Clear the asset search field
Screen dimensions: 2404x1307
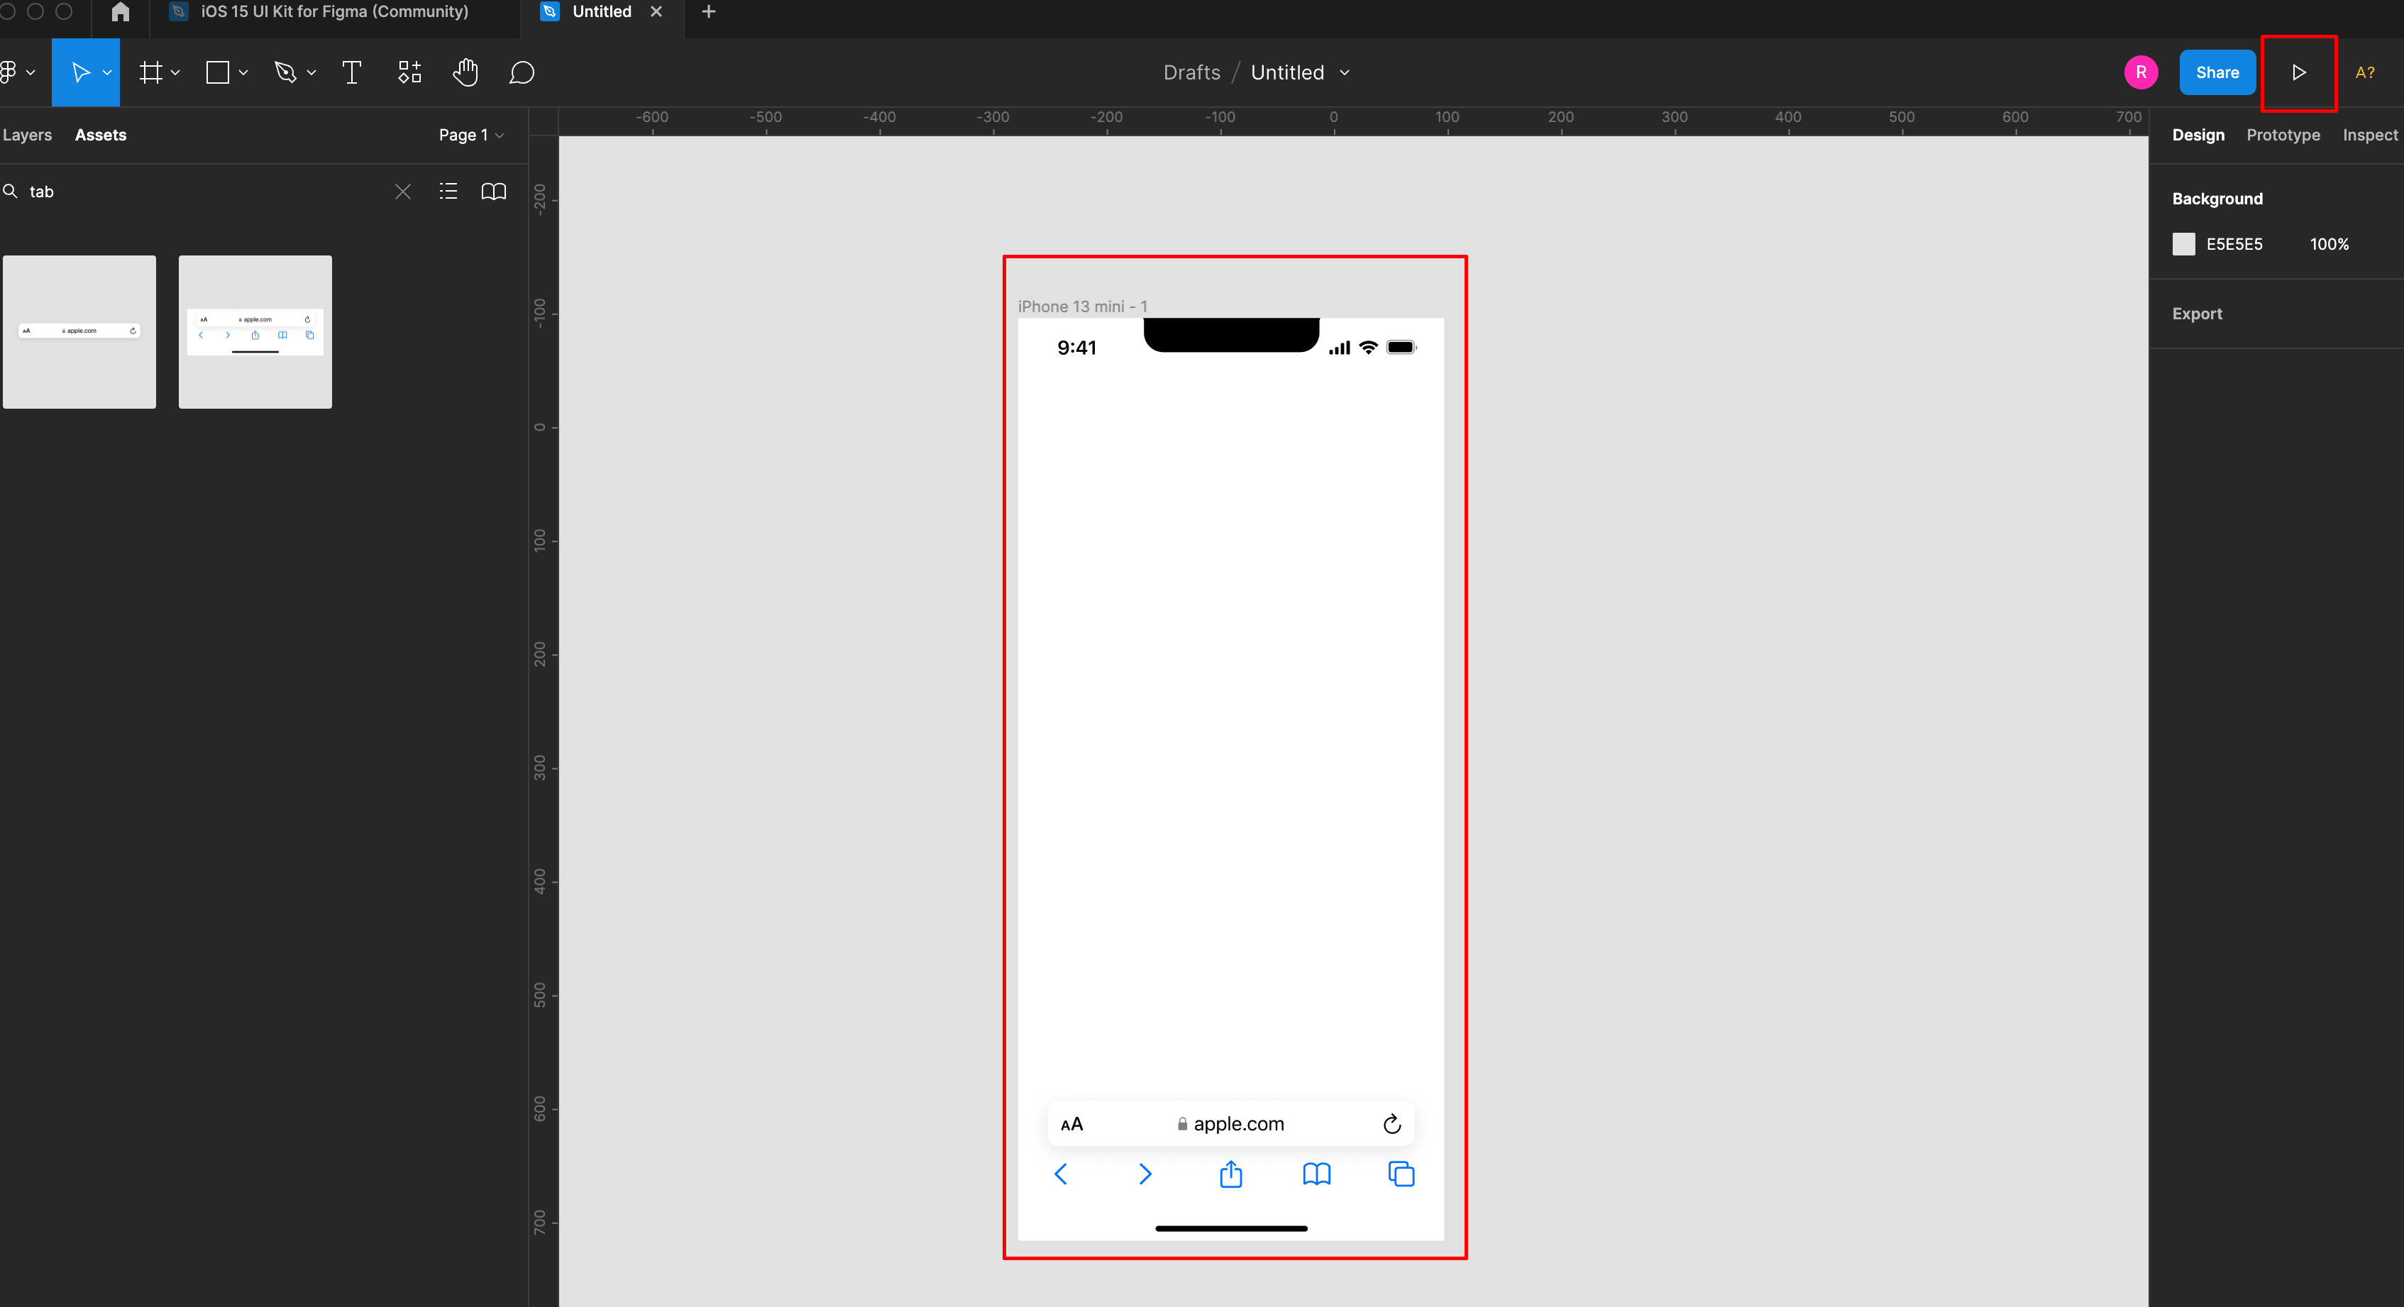(x=402, y=192)
